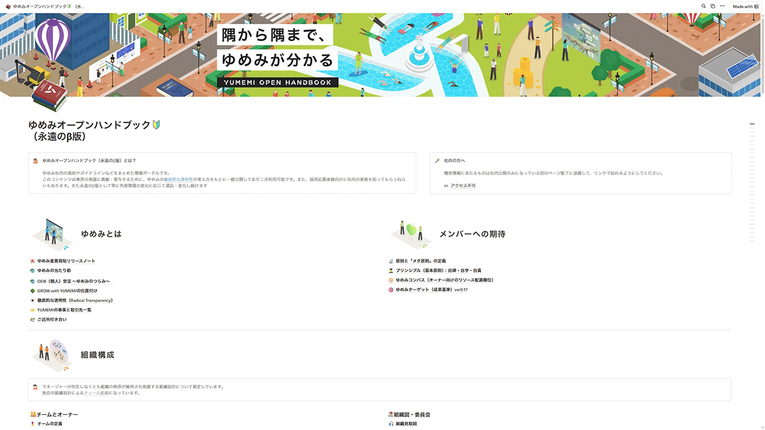Viewport: 765px width, 430px height.
Task: Open YUMEMIの事業と取引先一覧 page link
Action: 64,310
